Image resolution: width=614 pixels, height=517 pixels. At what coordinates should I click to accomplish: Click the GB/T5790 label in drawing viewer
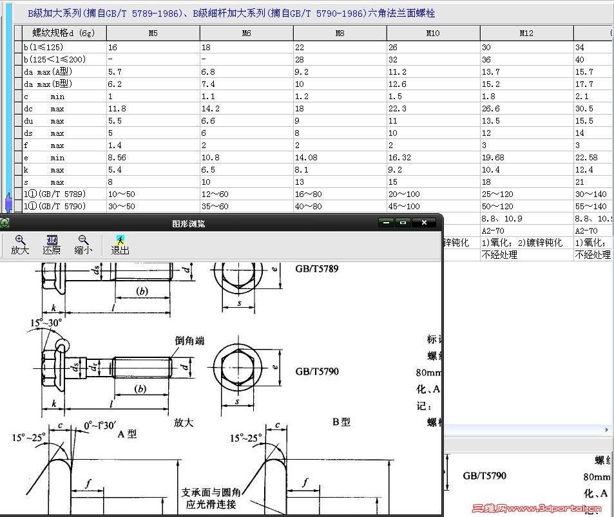(317, 371)
